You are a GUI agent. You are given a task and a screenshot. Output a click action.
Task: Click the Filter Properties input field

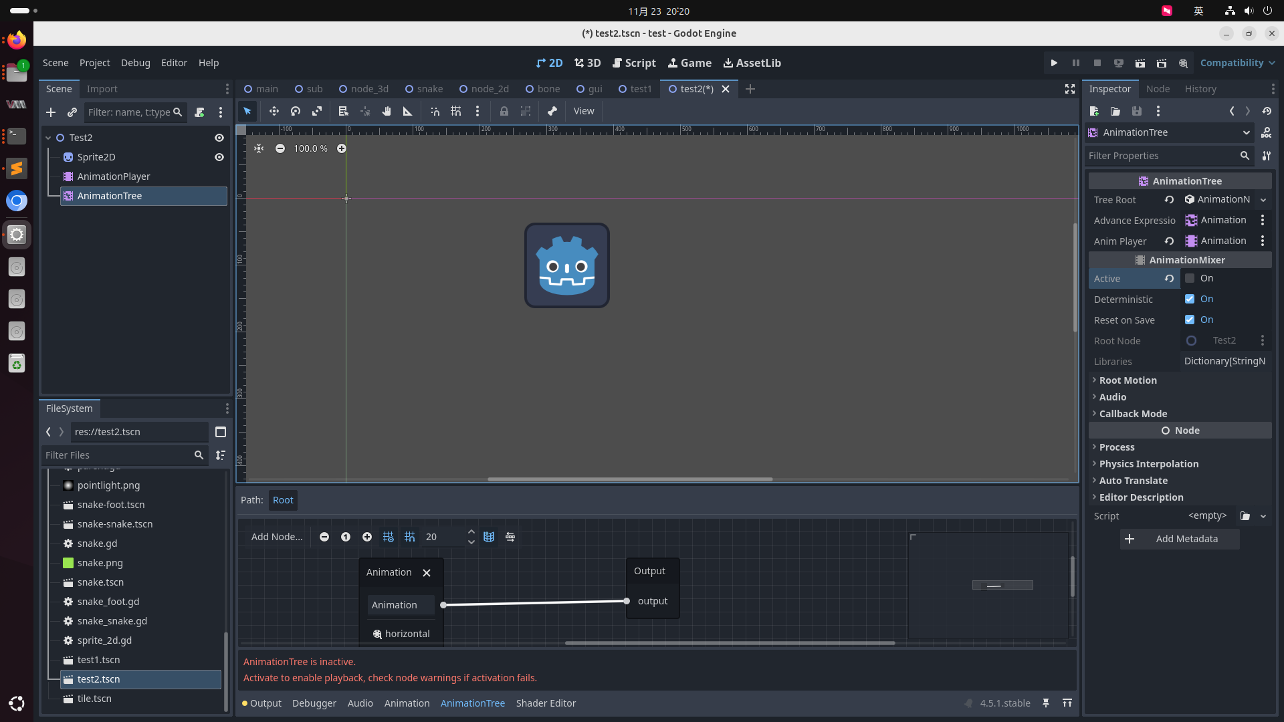[1162, 156]
